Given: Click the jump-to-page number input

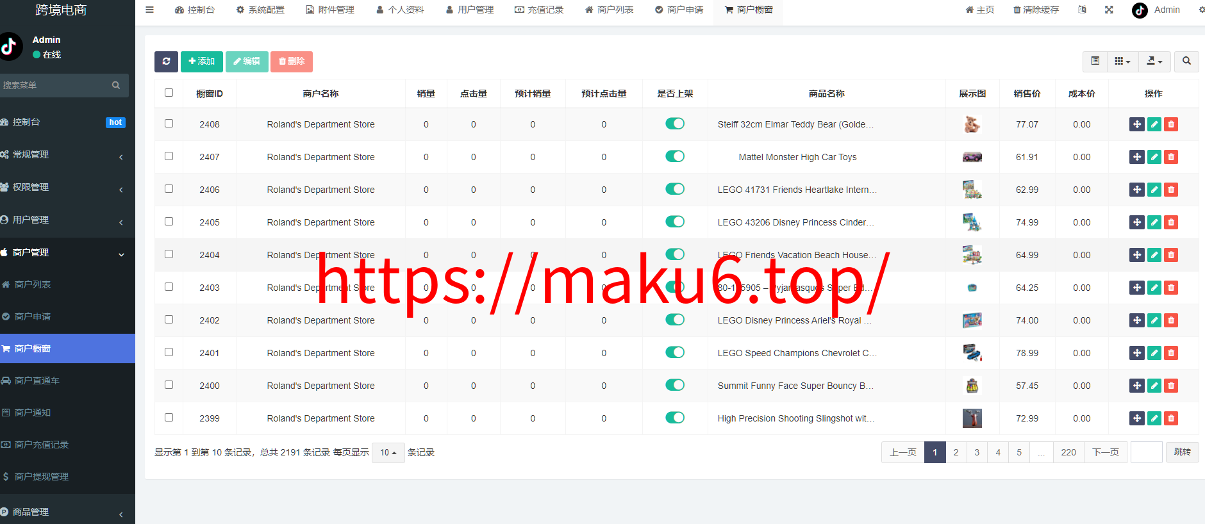Looking at the screenshot, I should pyautogui.click(x=1147, y=452).
